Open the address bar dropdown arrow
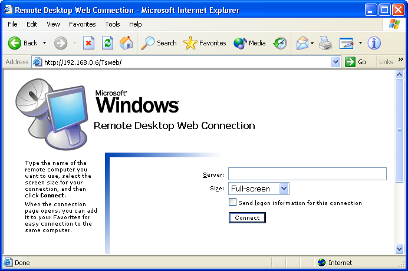Viewport: 408px width, 271px height. point(336,62)
